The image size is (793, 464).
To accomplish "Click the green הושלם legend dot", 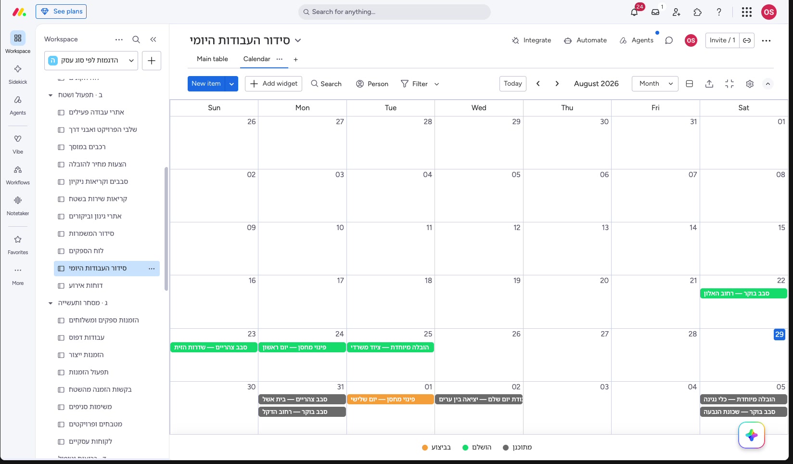I will (465, 448).
